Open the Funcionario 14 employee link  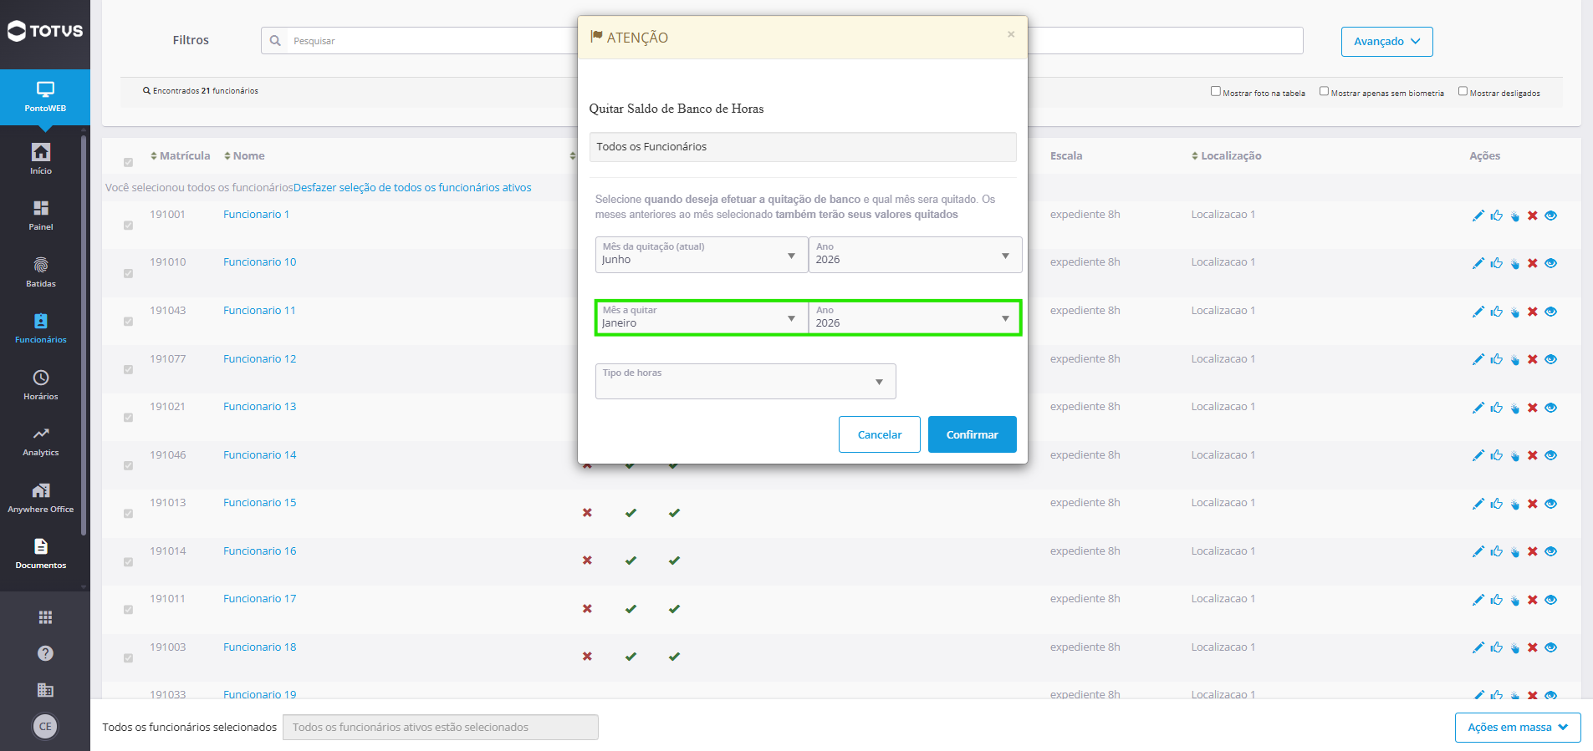259,454
